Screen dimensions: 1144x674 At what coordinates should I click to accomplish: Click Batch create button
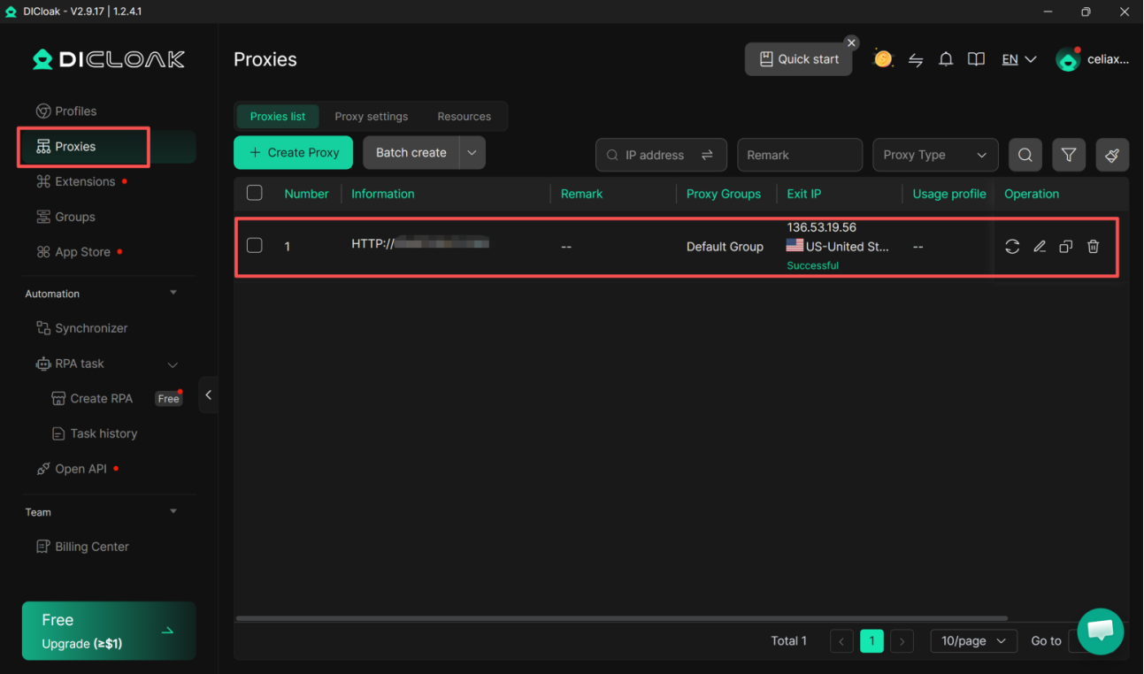pos(411,152)
